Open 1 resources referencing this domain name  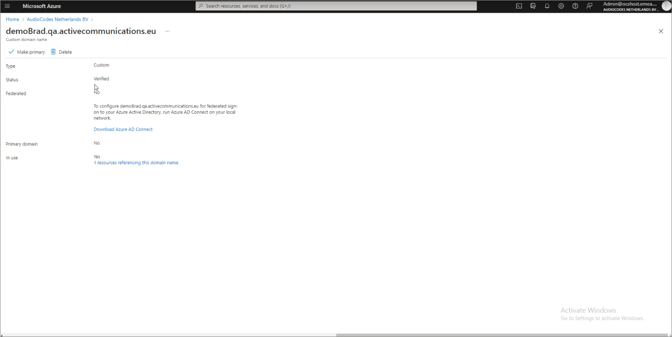point(136,163)
